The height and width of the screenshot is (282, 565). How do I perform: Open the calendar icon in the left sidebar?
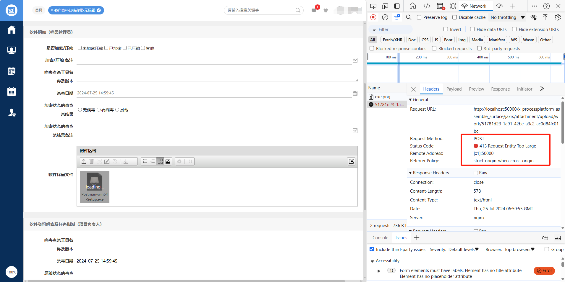point(12,92)
